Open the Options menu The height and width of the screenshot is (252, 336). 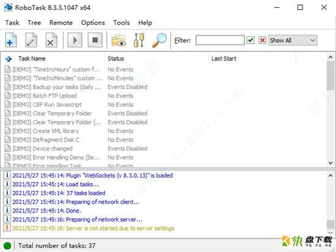[93, 23]
